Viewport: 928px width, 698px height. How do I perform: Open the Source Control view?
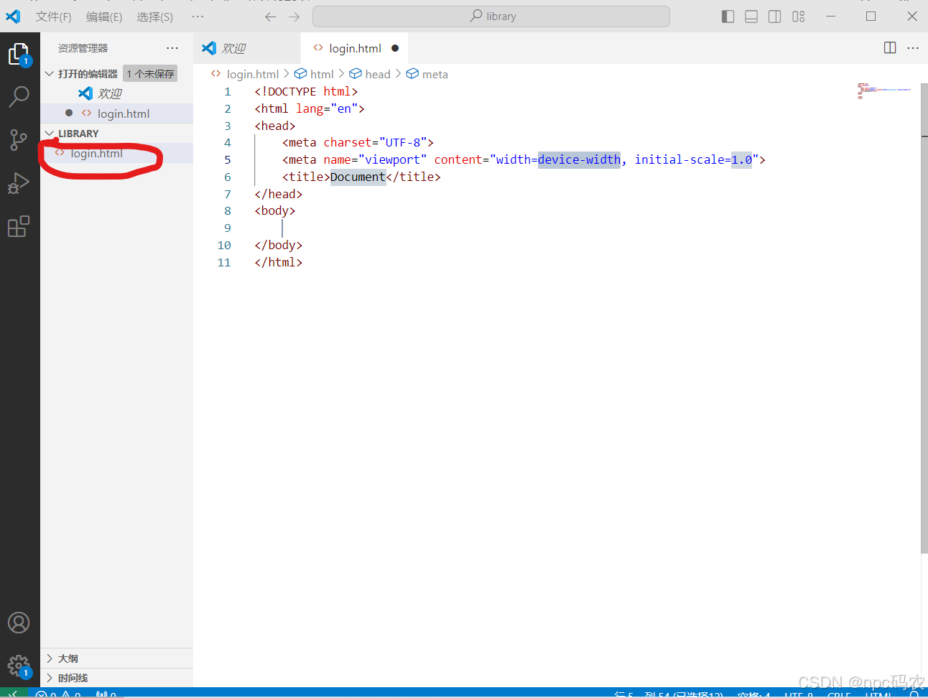[x=19, y=139]
